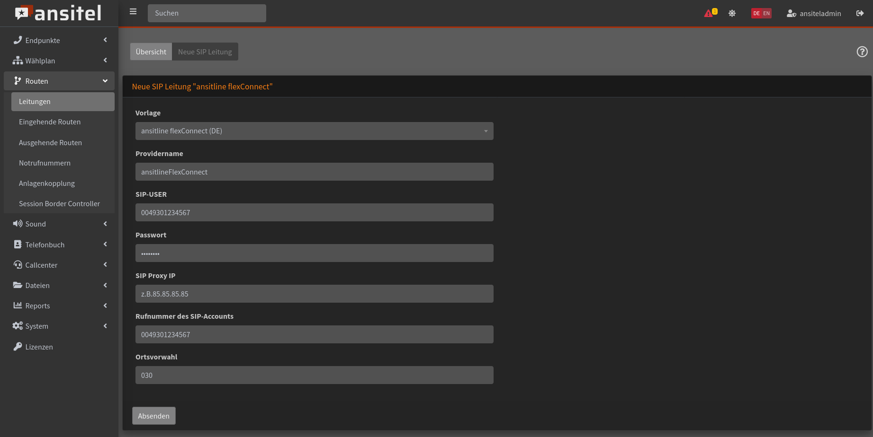873x437 pixels.
Task: Expand the Callcenter sidebar menu
Action: 59,265
